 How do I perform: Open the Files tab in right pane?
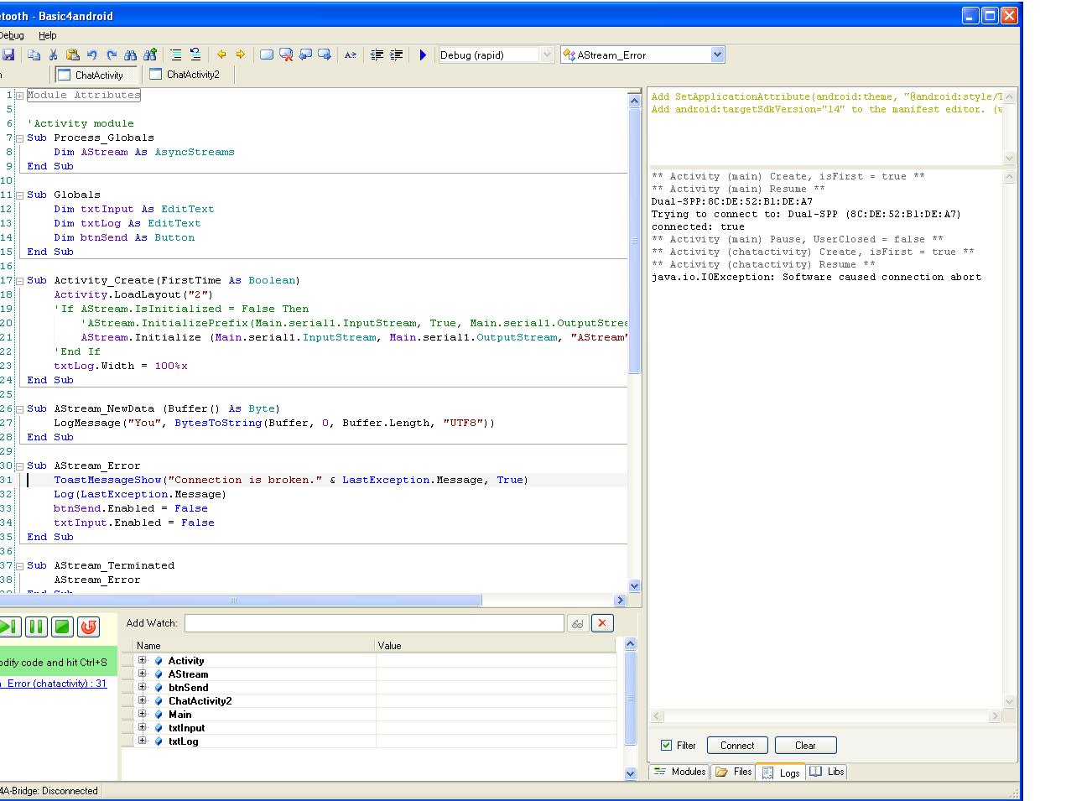pyautogui.click(x=733, y=772)
